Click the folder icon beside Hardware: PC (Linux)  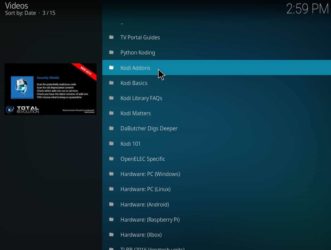tap(111, 189)
